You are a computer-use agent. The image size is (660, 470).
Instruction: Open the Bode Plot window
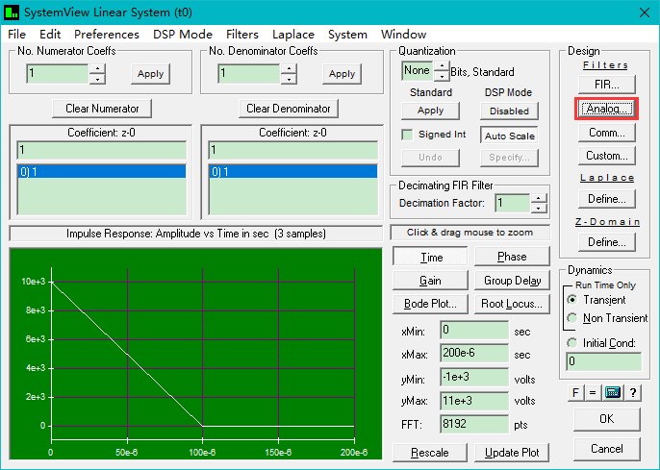pyautogui.click(x=430, y=304)
